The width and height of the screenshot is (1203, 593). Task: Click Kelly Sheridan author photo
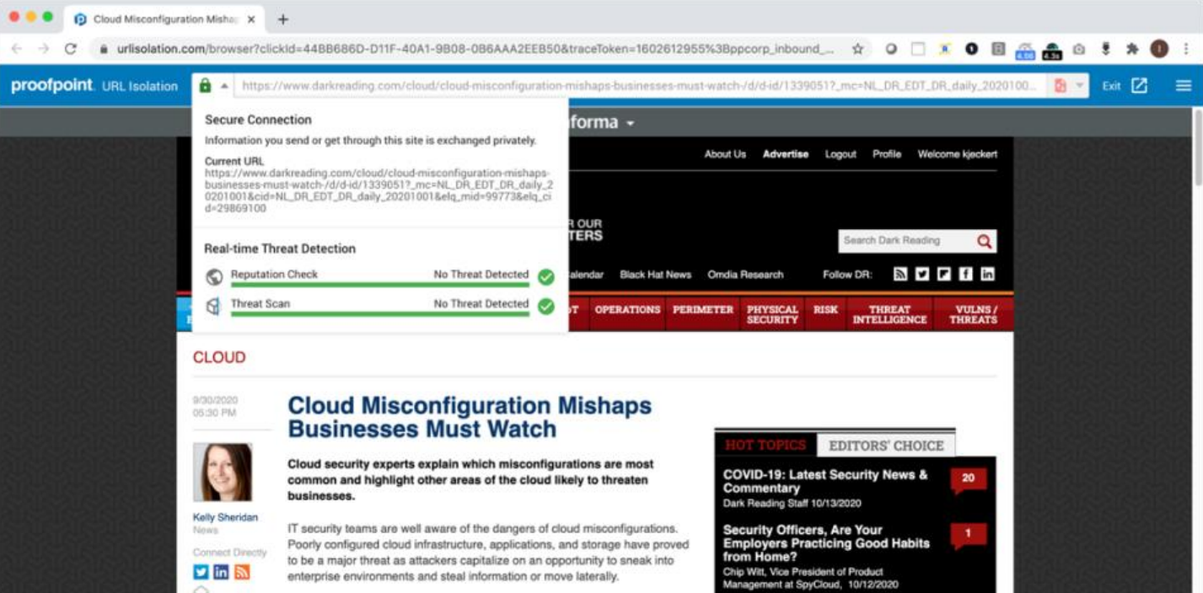click(x=223, y=473)
